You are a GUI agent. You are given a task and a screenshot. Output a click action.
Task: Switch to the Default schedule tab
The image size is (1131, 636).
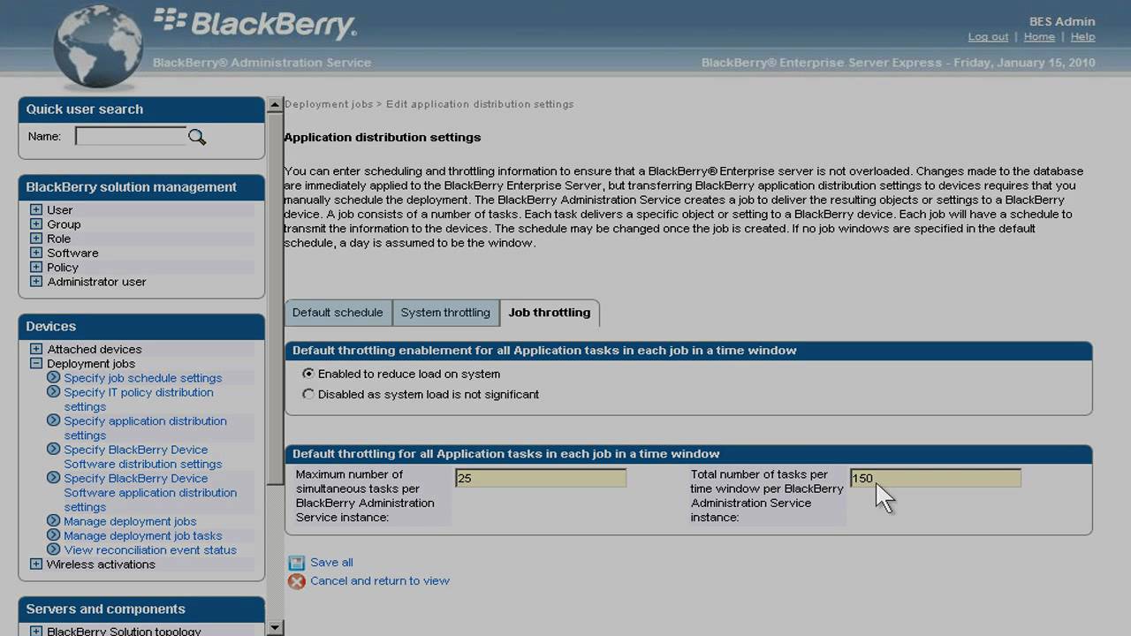338,313
